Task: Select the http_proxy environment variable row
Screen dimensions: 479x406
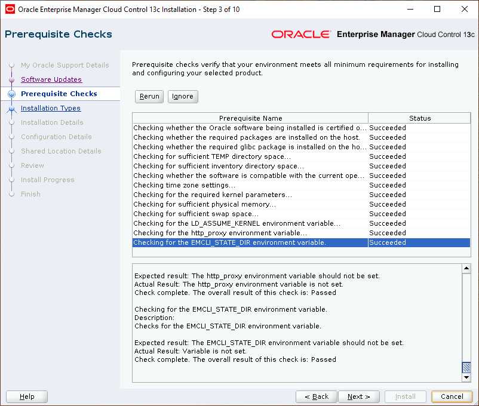Action: point(301,233)
